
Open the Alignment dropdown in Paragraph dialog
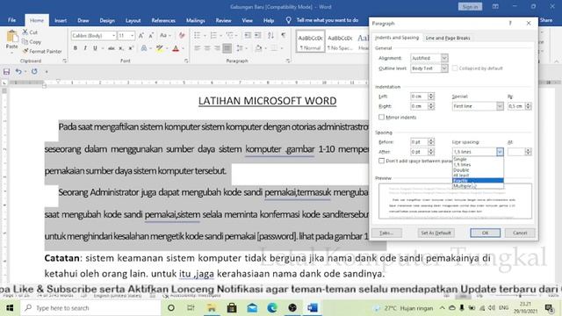(444, 58)
